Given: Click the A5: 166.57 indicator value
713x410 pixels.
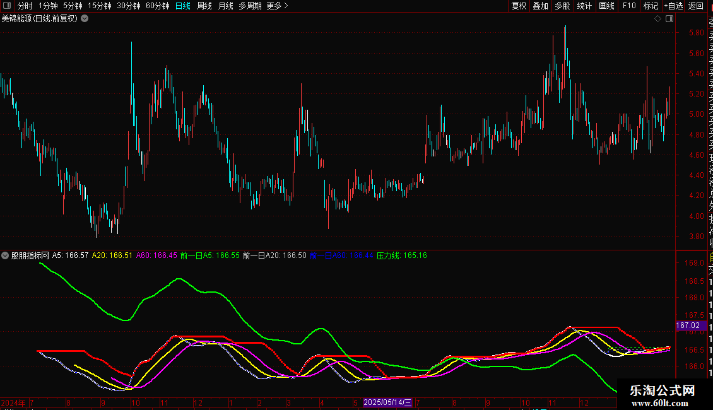Looking at the screenshot, I should tap(71, 255).
